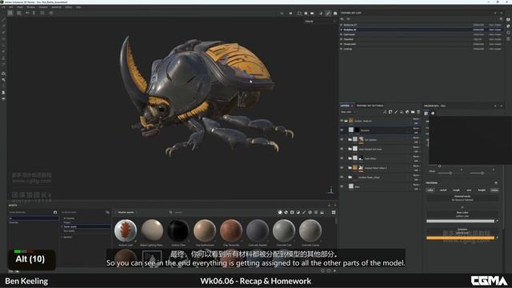Toggle visibility of the Base layer
512x288 pixels.
click(x=342, y=186)
